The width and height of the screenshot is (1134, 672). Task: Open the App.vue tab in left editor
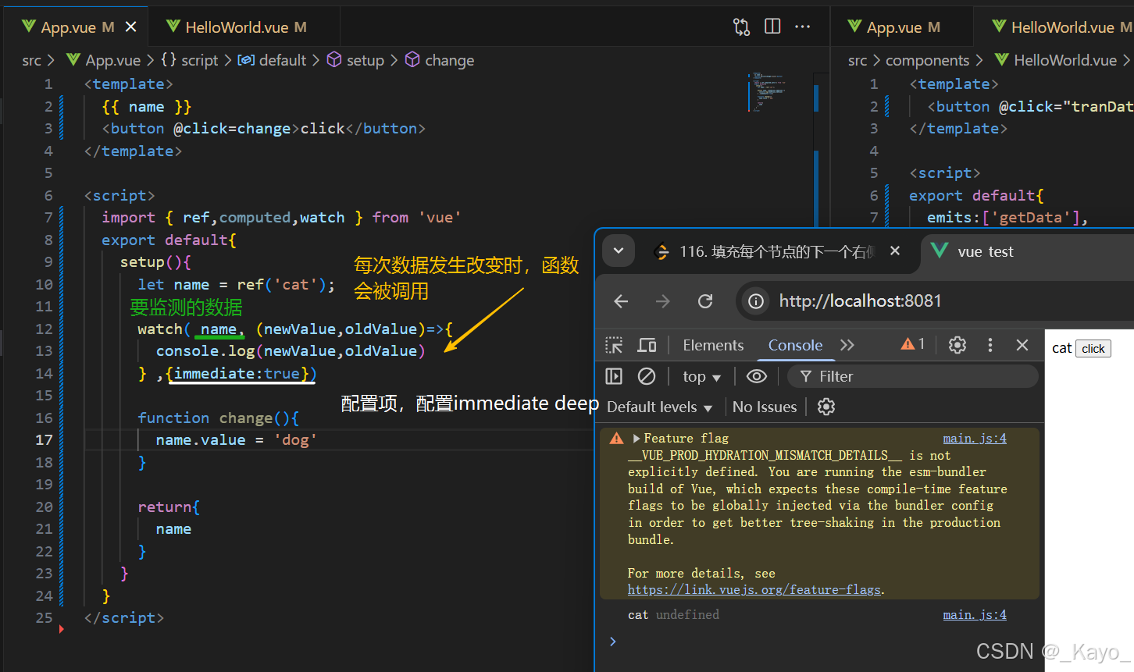68,27
